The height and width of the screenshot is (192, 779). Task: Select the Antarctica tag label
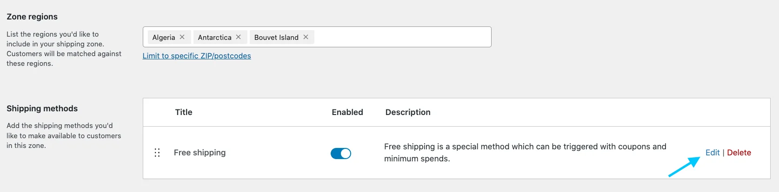click(x=214, y=38)
